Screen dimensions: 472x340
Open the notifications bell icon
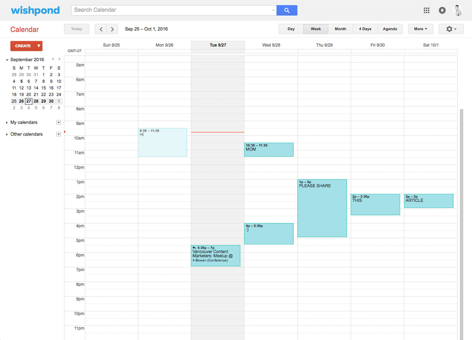coord(442,10)
